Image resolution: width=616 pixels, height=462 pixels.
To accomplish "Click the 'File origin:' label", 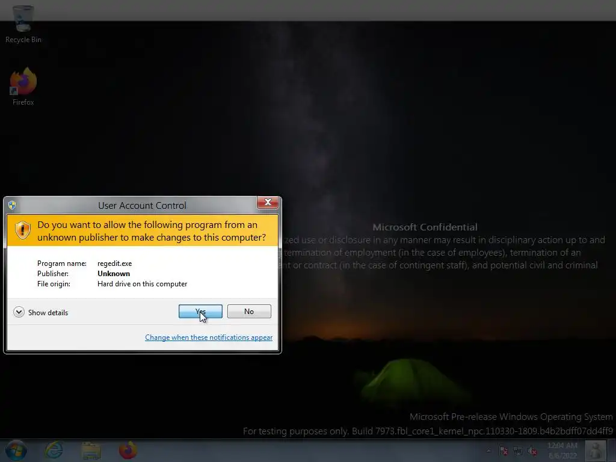I will [x=54, y=284].
